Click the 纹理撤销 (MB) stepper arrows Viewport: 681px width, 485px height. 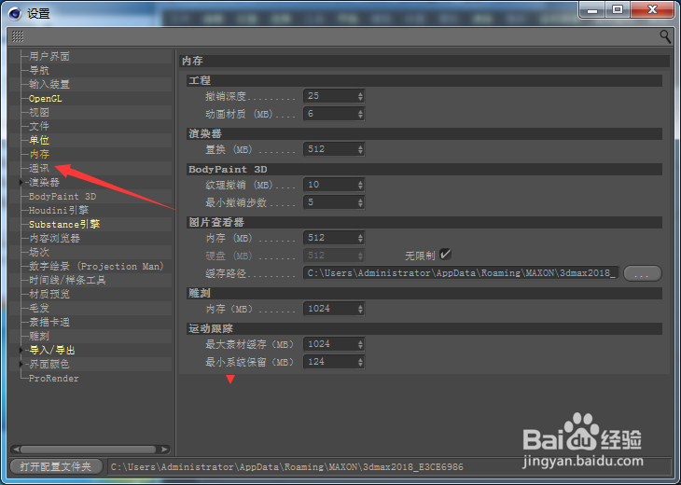(360, 185)
